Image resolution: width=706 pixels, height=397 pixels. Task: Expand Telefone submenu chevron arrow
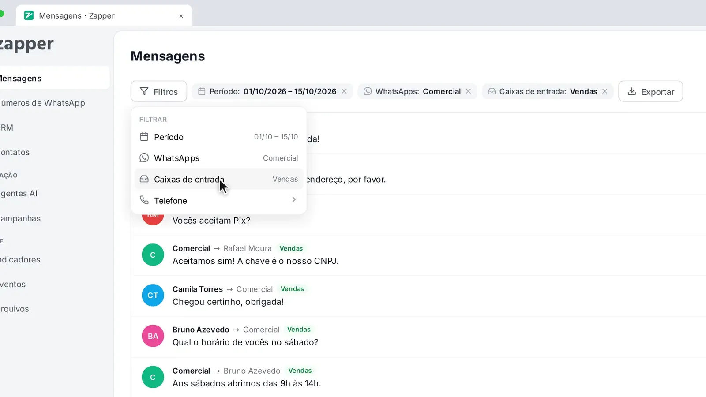click(x=294, y=200)
